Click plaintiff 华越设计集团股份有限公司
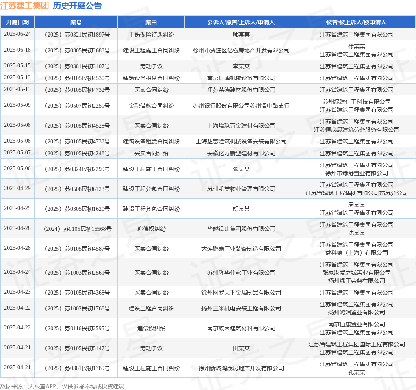Viewport: 416px width, 390px height. (241, 229)
